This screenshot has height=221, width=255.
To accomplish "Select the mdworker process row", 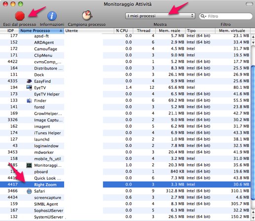I will click(125, 152).
